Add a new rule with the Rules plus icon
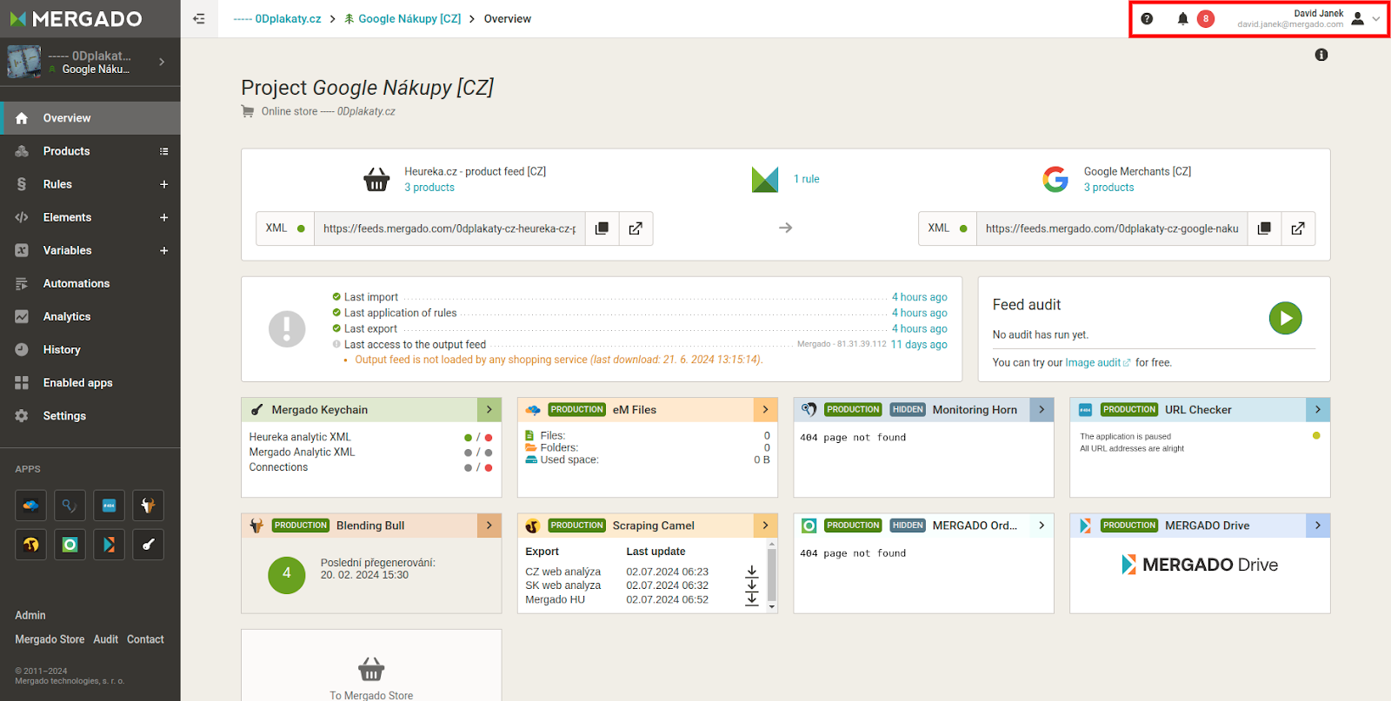The width and height of the screenshot is (1391, 701). coord(163,184)
